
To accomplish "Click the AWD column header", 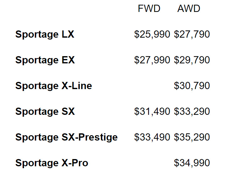I will [189, 9].
